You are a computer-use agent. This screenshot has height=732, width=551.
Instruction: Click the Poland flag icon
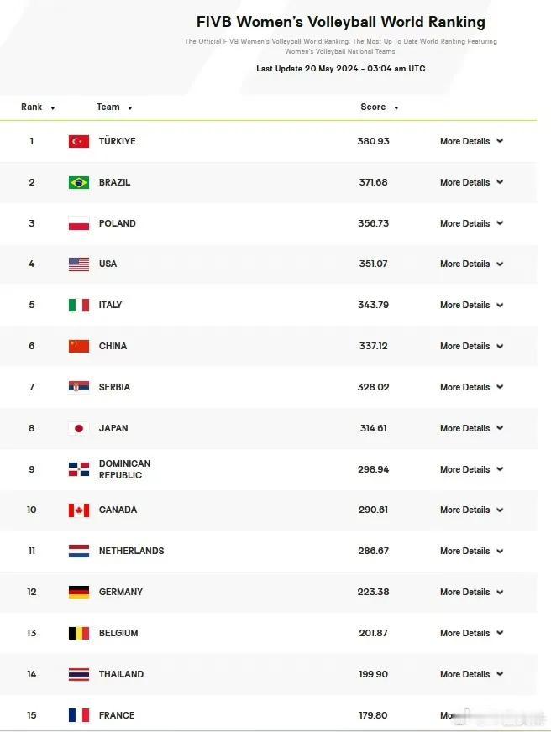pos(78,223)
